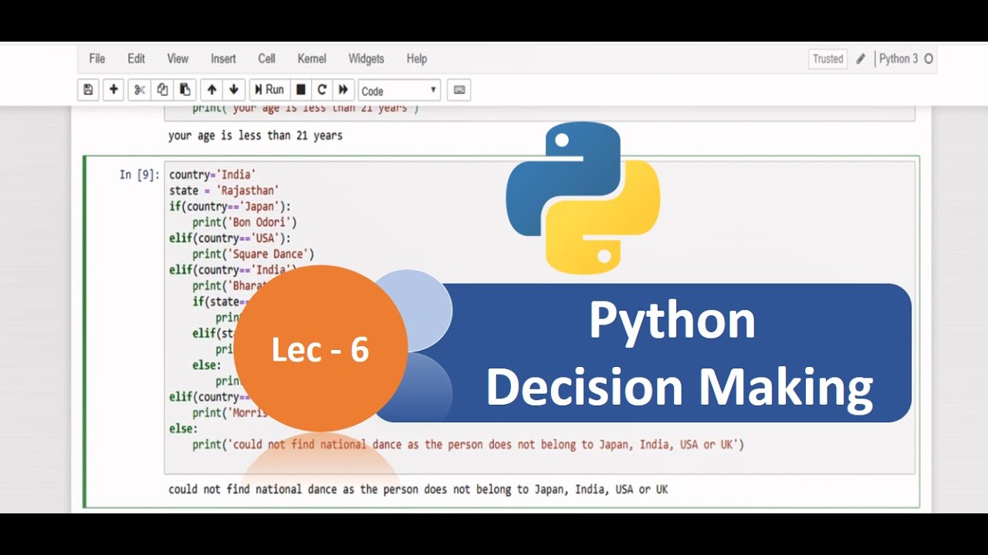Move the selected cell up
Viewport: 988px width, 555px height.
[x=211, y=90]
